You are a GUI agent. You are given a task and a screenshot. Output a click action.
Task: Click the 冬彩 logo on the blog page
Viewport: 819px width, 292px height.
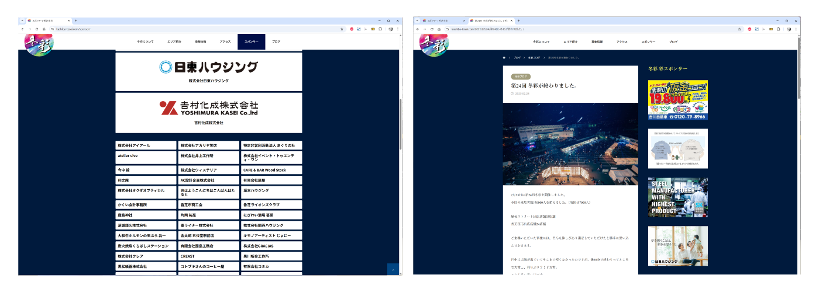(433, 43)
